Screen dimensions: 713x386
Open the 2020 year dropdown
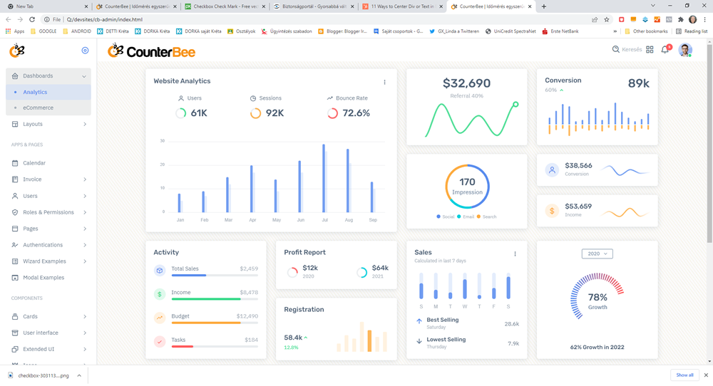597,254
